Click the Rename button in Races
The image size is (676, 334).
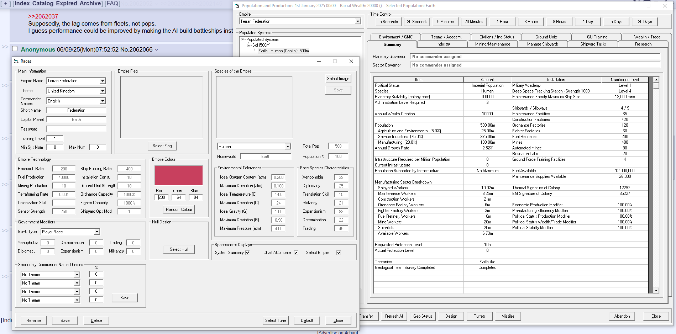pyautogui.click(x=33, y=320)
